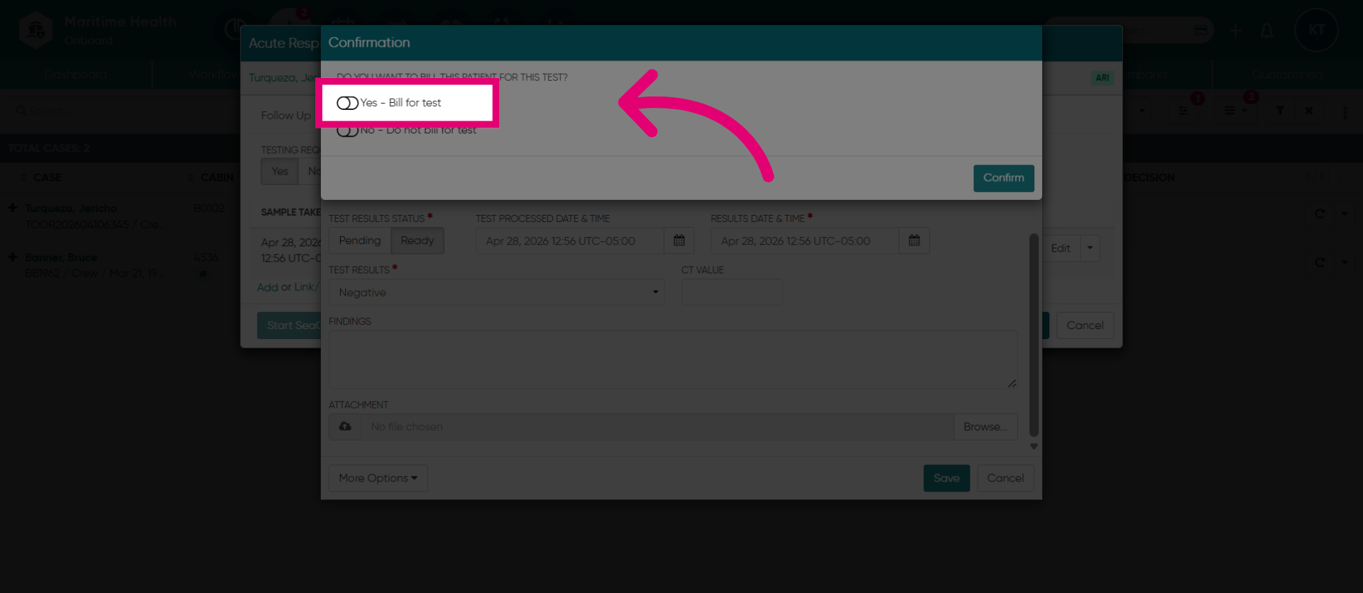Image resolution: width=1363 pixels, height=593 pixels.
Task: Click the home icon under cabin 4536
Action: click(x=203, y=274)
